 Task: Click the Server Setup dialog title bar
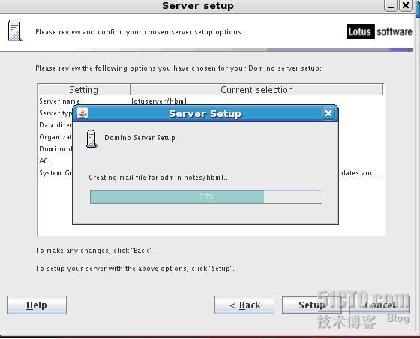(x=205, y=113)
